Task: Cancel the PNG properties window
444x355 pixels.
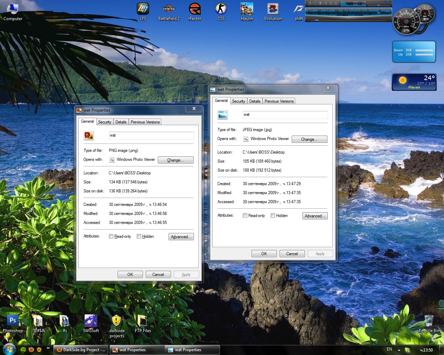Action: pyautogui.click(x=158, y=275)
